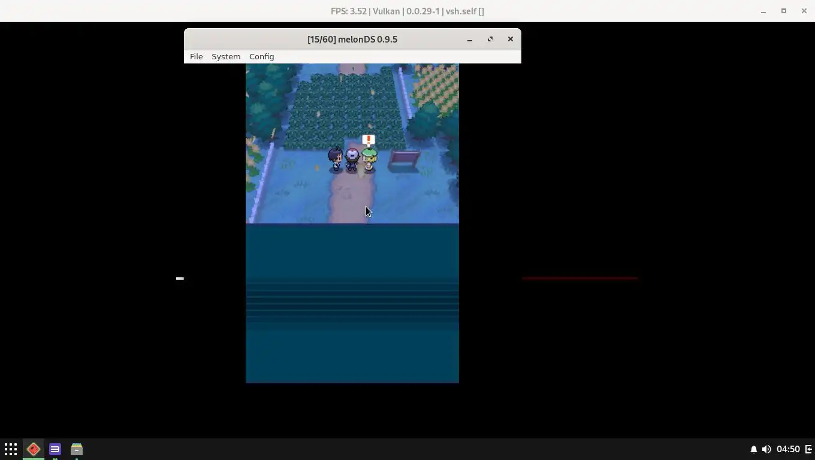Image resolution: width=815 pixels, height=460 pixels.
Task: Open the applications grid launcher
Action: click(x=11, y=449)
